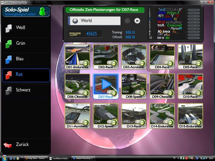Click ranking entry RUS BigBoy

click(x=170, y=22)
